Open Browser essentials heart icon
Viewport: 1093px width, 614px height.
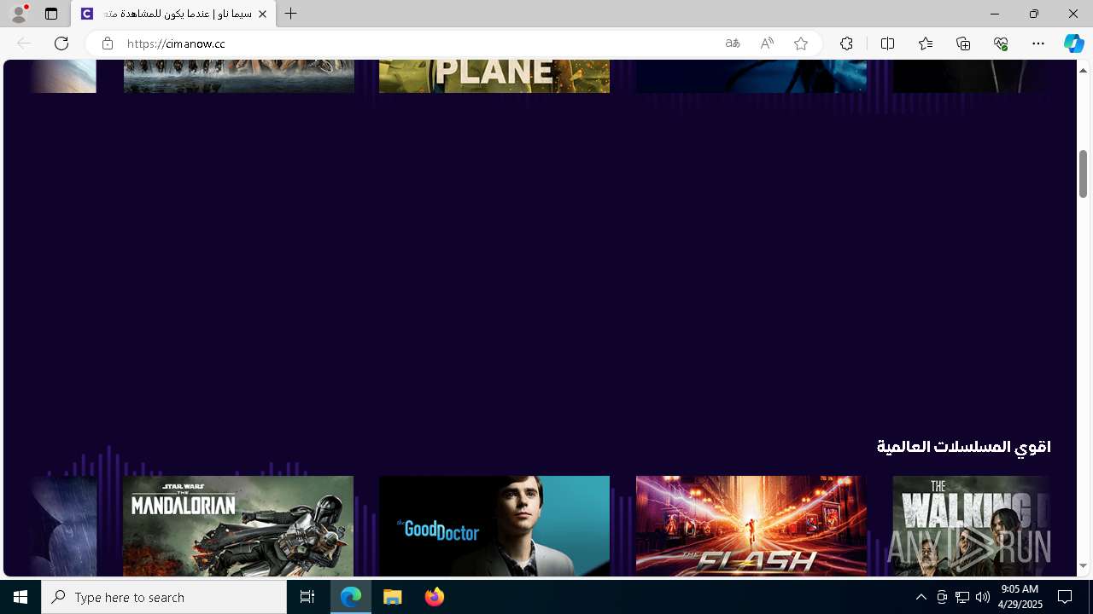tap(1001, 43)
